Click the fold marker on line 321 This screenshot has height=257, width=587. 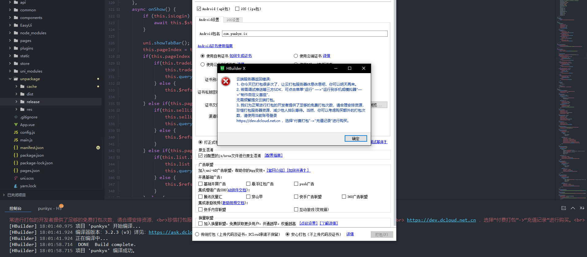(x=118, y=9)
